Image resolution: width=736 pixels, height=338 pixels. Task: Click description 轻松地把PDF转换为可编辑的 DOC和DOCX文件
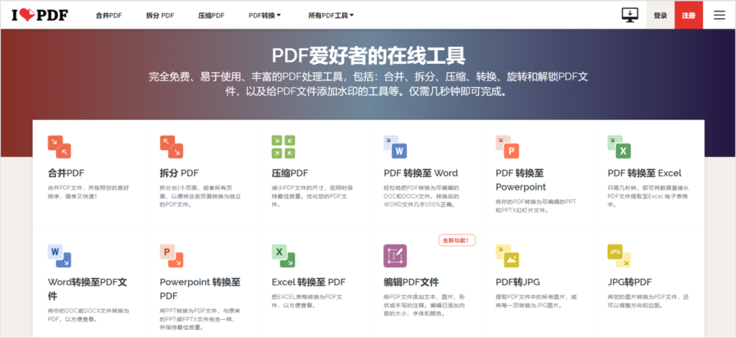(x=422, y=196)
